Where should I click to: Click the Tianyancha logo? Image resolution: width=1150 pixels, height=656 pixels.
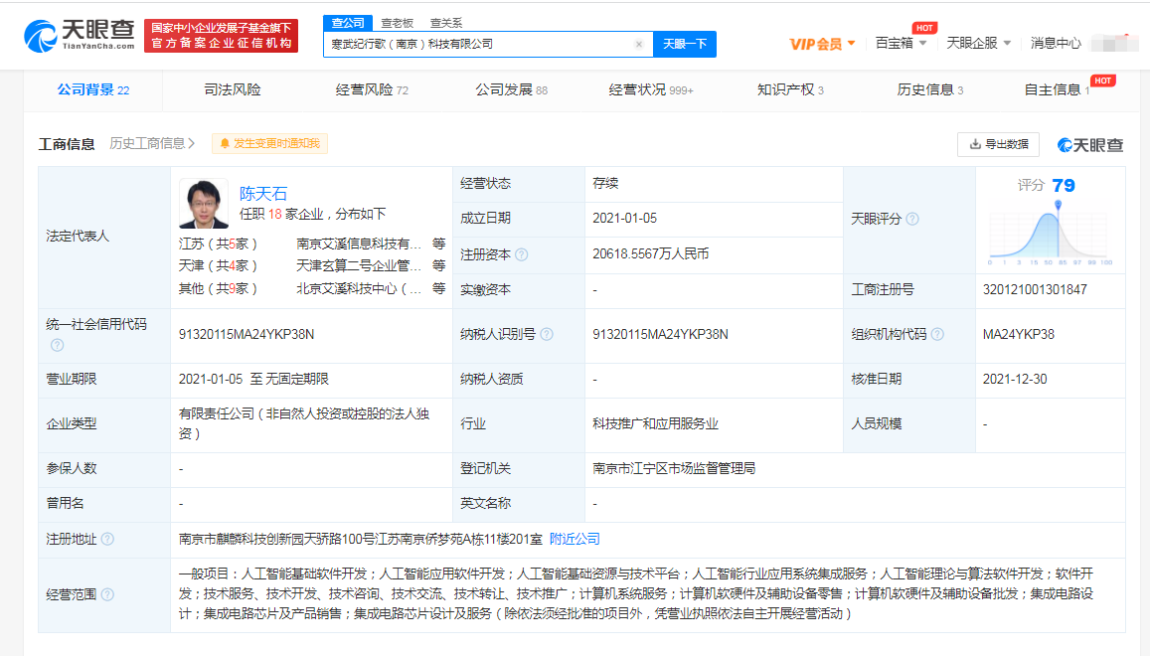[80, 35]
